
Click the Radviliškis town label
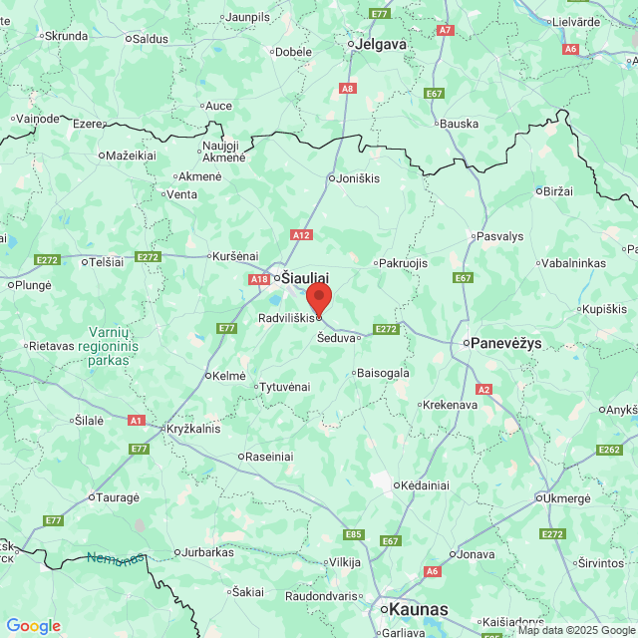287,318
